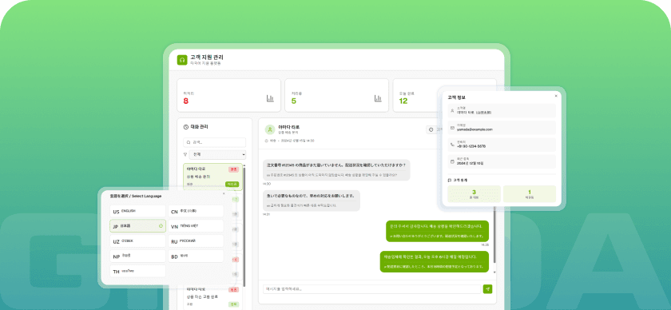Click the headset logo icon in the header
Image resolution: width=671 pixels, height=310 pixels.
(182, 60)
